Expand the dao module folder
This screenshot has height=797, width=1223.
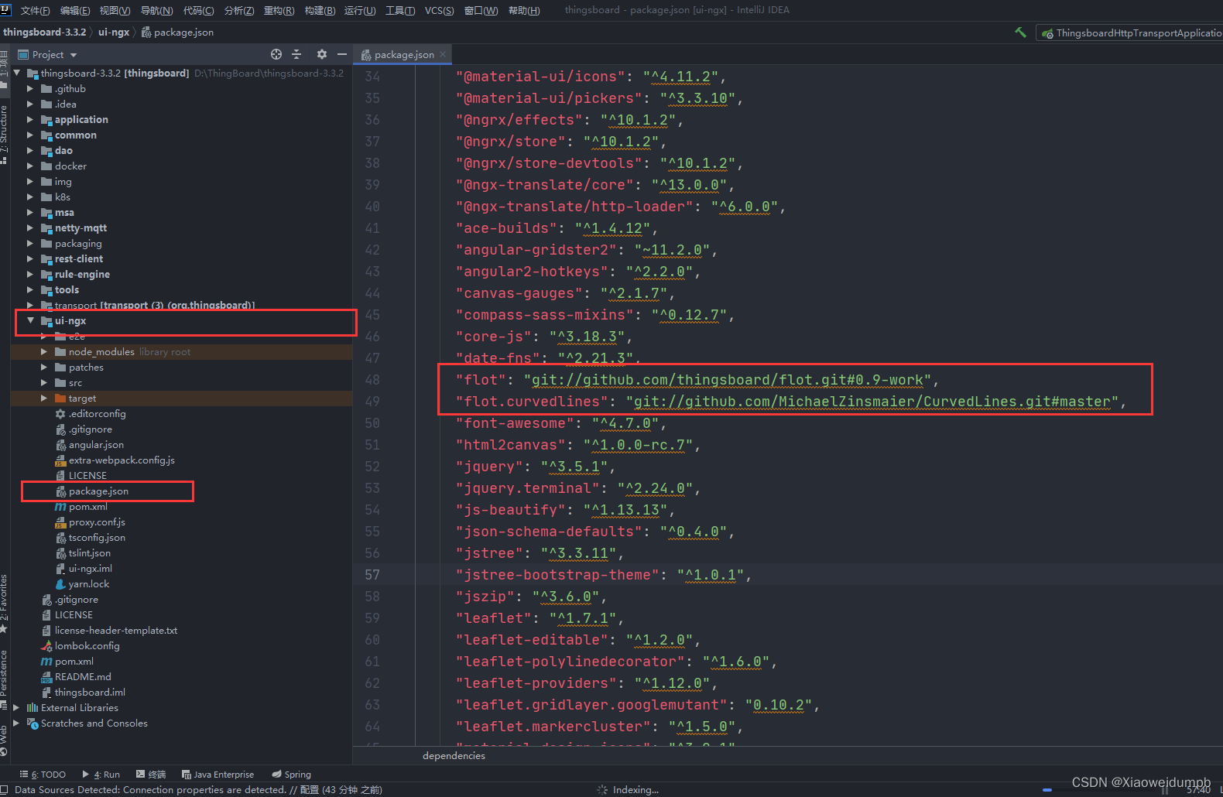coord(30,150)
